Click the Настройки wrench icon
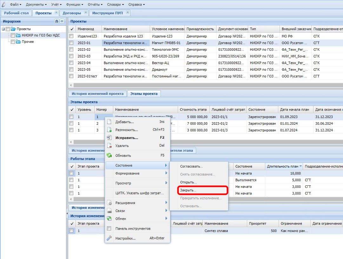Viewport: 343px width, 259px height. (x=109, y=238)
